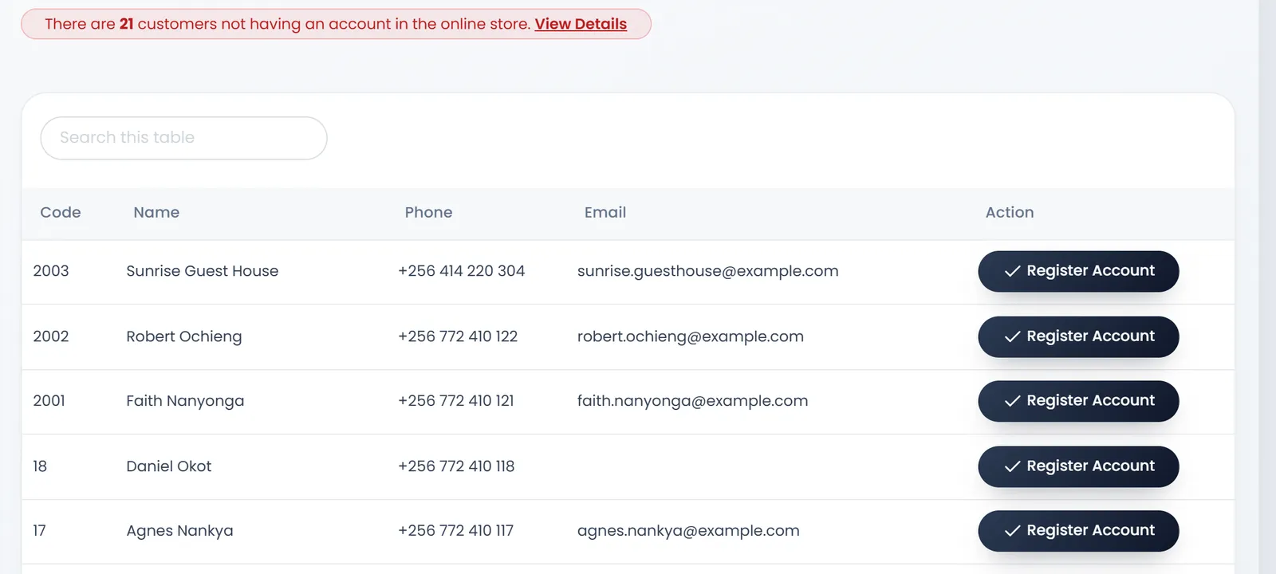Click the Email column header
Screen dimensions: 1276x574
605,213
